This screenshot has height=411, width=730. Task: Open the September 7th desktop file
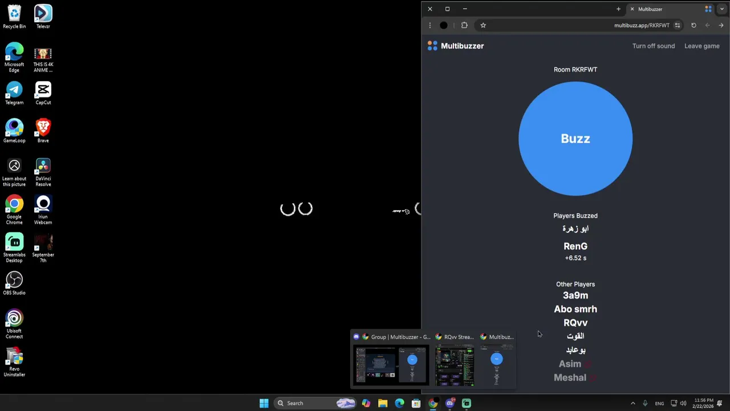43,248
